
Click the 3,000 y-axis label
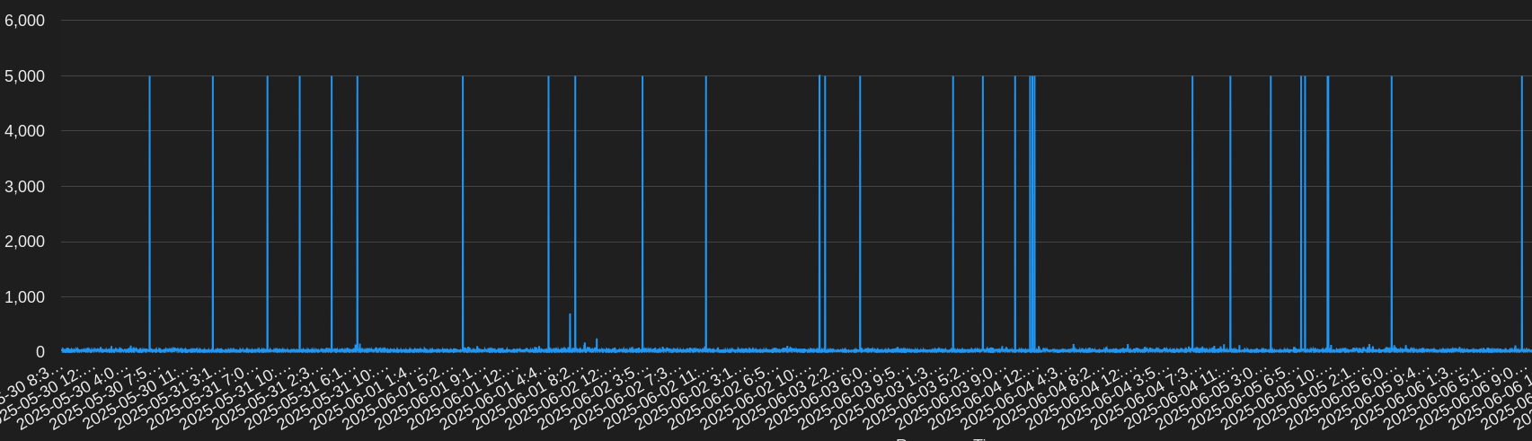point(25,187)
